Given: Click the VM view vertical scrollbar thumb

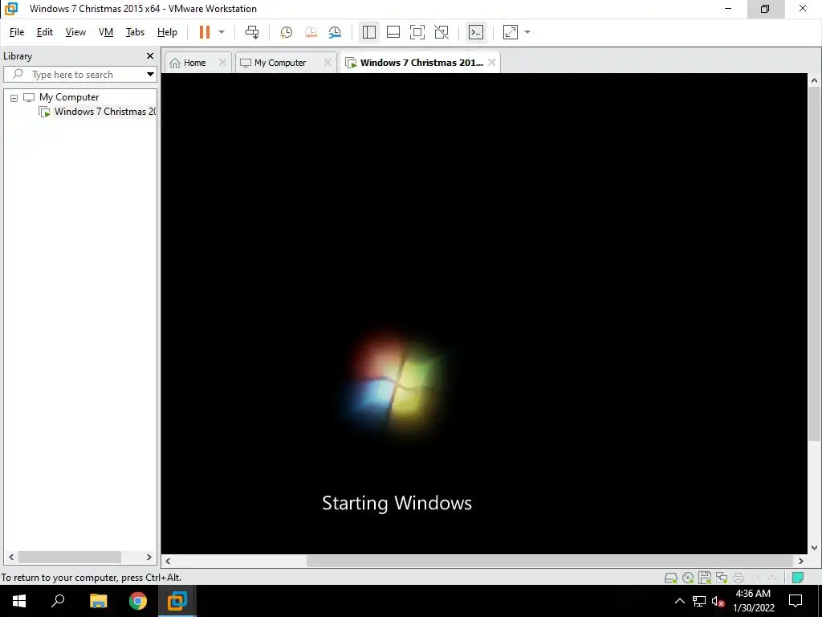Looking at the screenshot, I should 814,264.
